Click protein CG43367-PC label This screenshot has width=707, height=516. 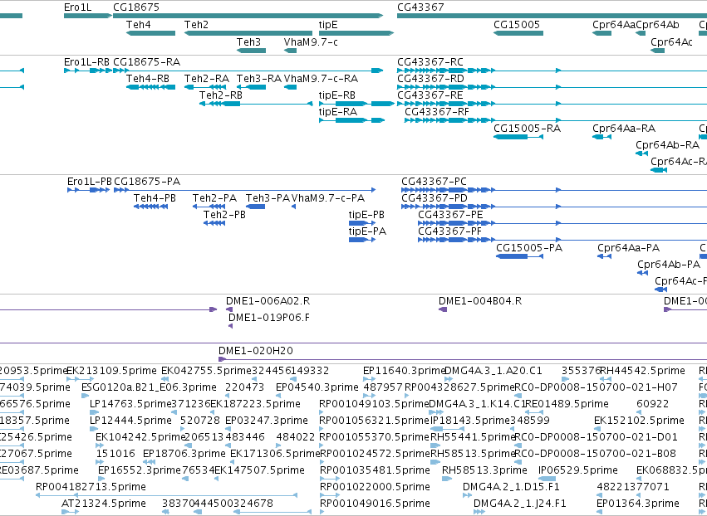[x=435, y=182]
